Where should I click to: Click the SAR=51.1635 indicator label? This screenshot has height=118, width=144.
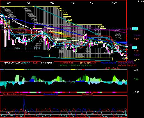pyautogui.click(x=67, y=63)
